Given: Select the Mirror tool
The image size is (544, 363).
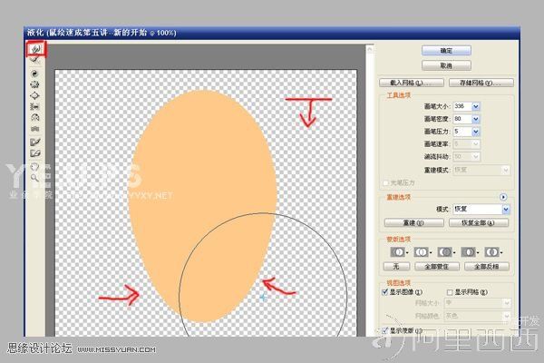Looking at the screenshot, I should pos(34,118).
